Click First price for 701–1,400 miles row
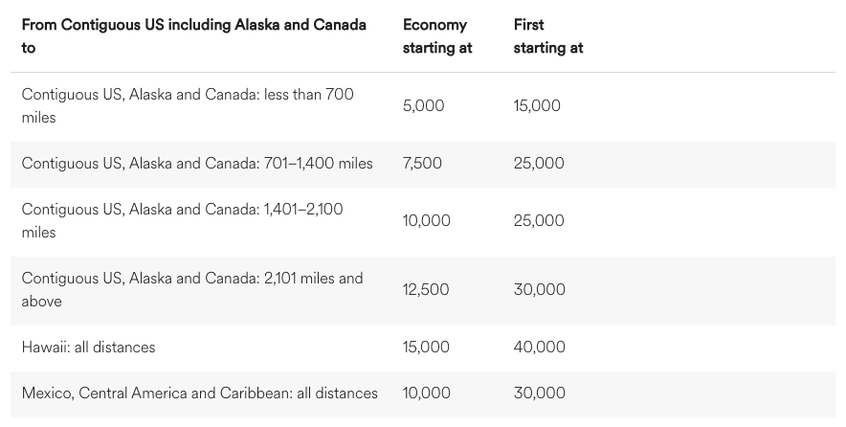The height and width of the screenshot is (427, 846). tap(539, 163)
